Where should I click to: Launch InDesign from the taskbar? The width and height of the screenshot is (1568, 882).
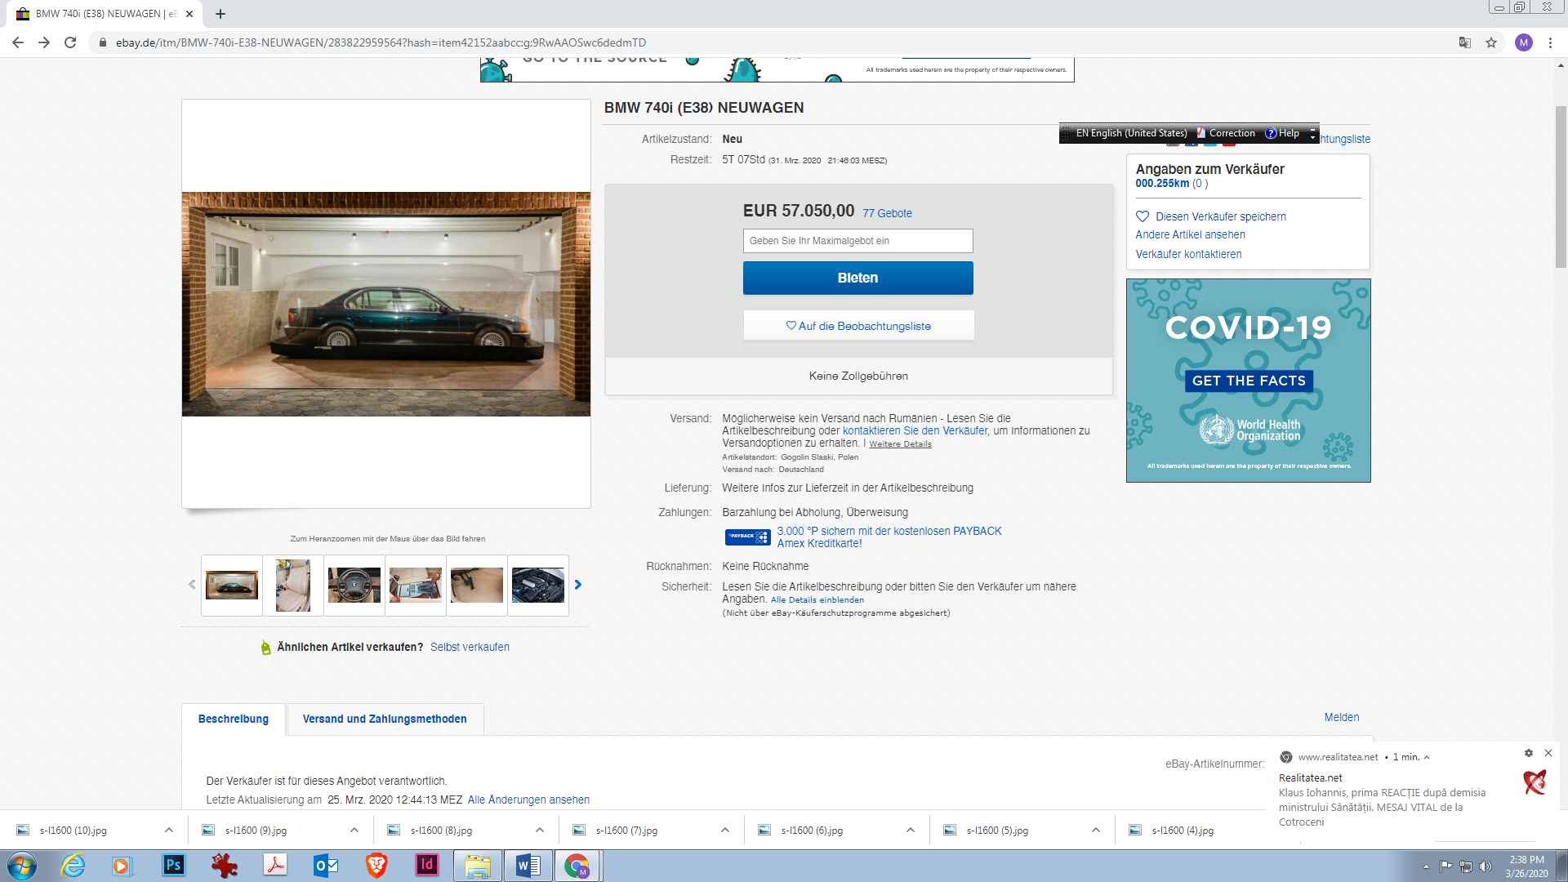click(x=426, y=865)
